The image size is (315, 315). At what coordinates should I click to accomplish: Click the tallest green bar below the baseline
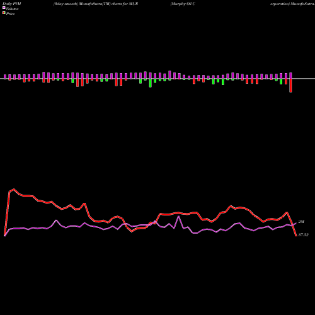150,83
